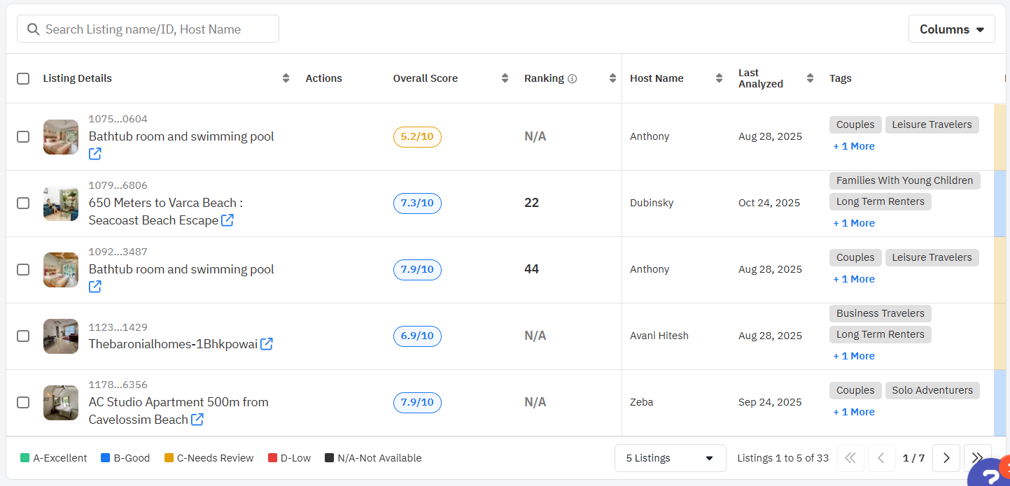Go to next page arrow
This screenshot has width=1010, height=486.
pyautogui.click(x=946, y=458)
